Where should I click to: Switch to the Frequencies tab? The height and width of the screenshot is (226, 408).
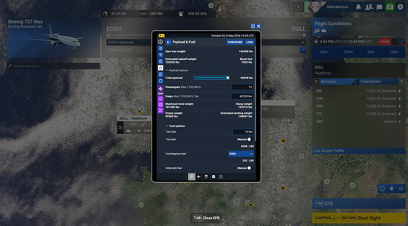pos(379,82)
